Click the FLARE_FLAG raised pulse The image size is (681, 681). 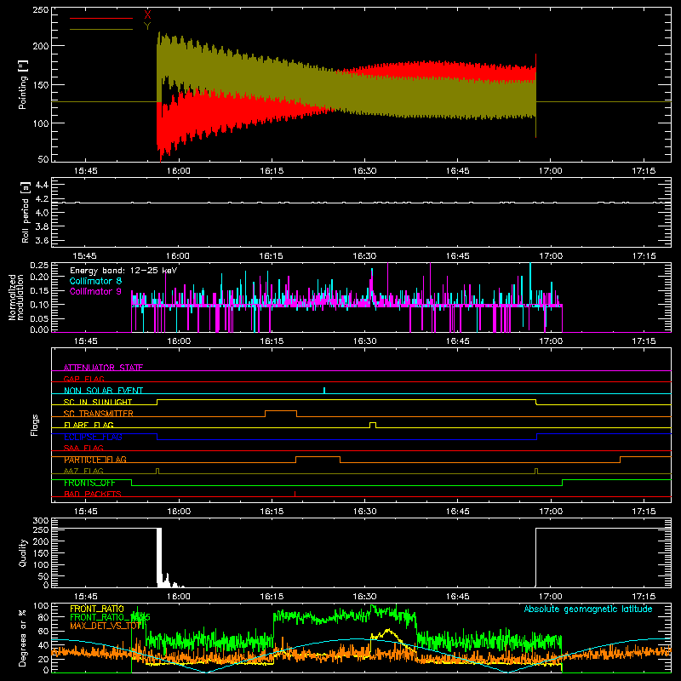[373, 425]
